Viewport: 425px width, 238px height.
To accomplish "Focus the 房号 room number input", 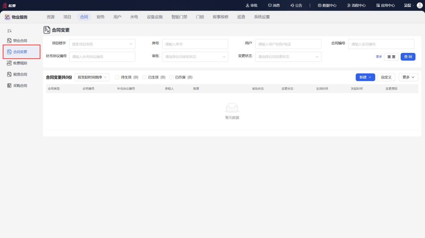I will click(x=195, y=44).
